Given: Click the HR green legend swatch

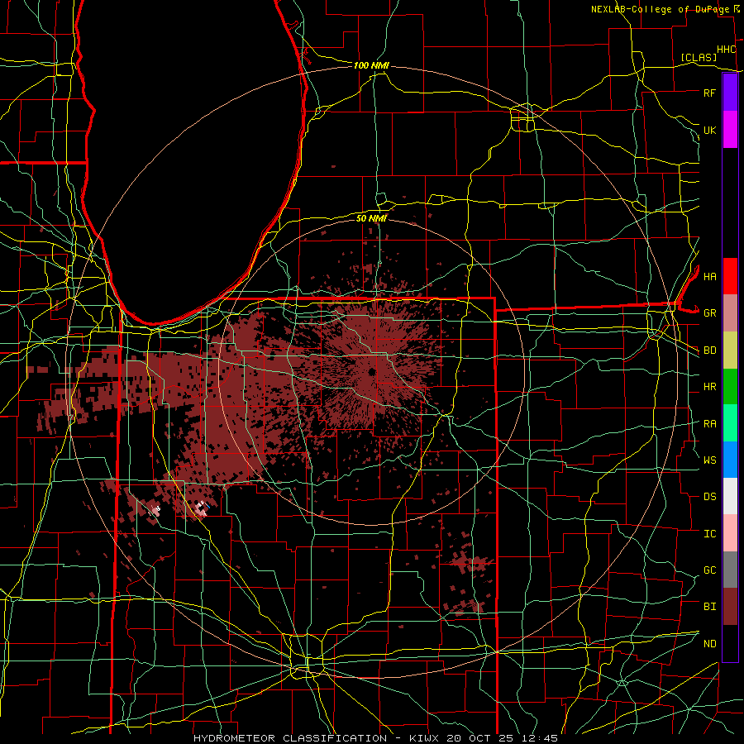Looking at the screenshot, I should click(x=730, y=387).
